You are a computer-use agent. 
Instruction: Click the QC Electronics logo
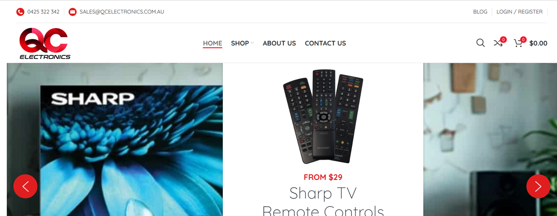click(x=45, y=43)
